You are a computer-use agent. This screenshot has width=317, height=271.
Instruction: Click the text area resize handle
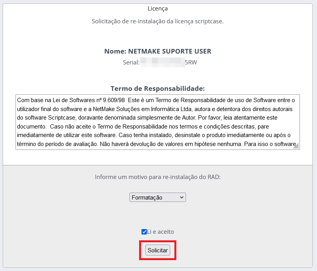tap(296, 146)
